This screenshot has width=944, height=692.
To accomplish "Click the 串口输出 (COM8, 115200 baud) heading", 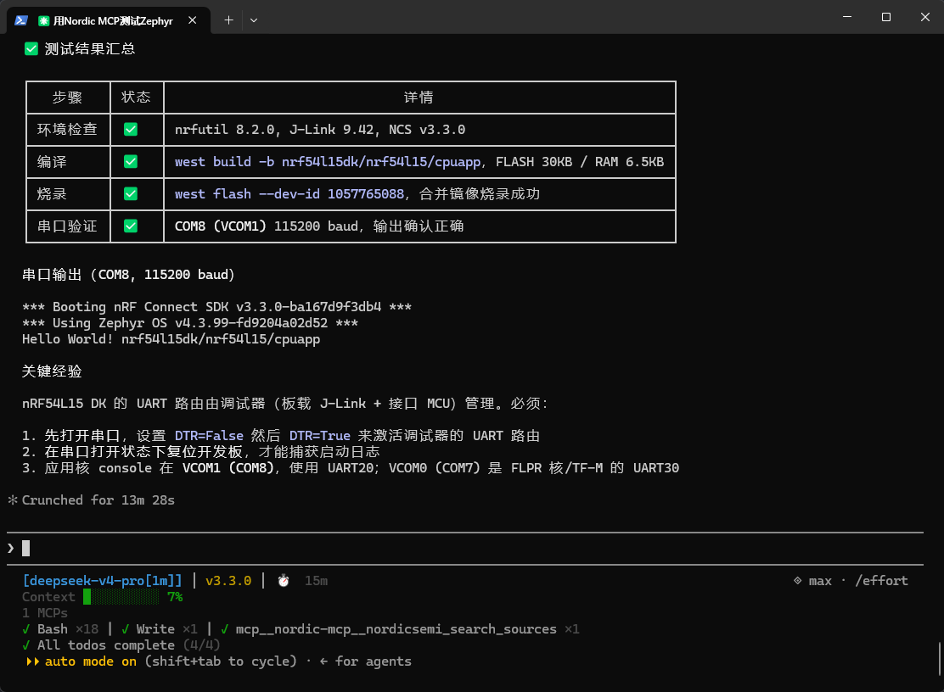I will click(x=128, y=275).
